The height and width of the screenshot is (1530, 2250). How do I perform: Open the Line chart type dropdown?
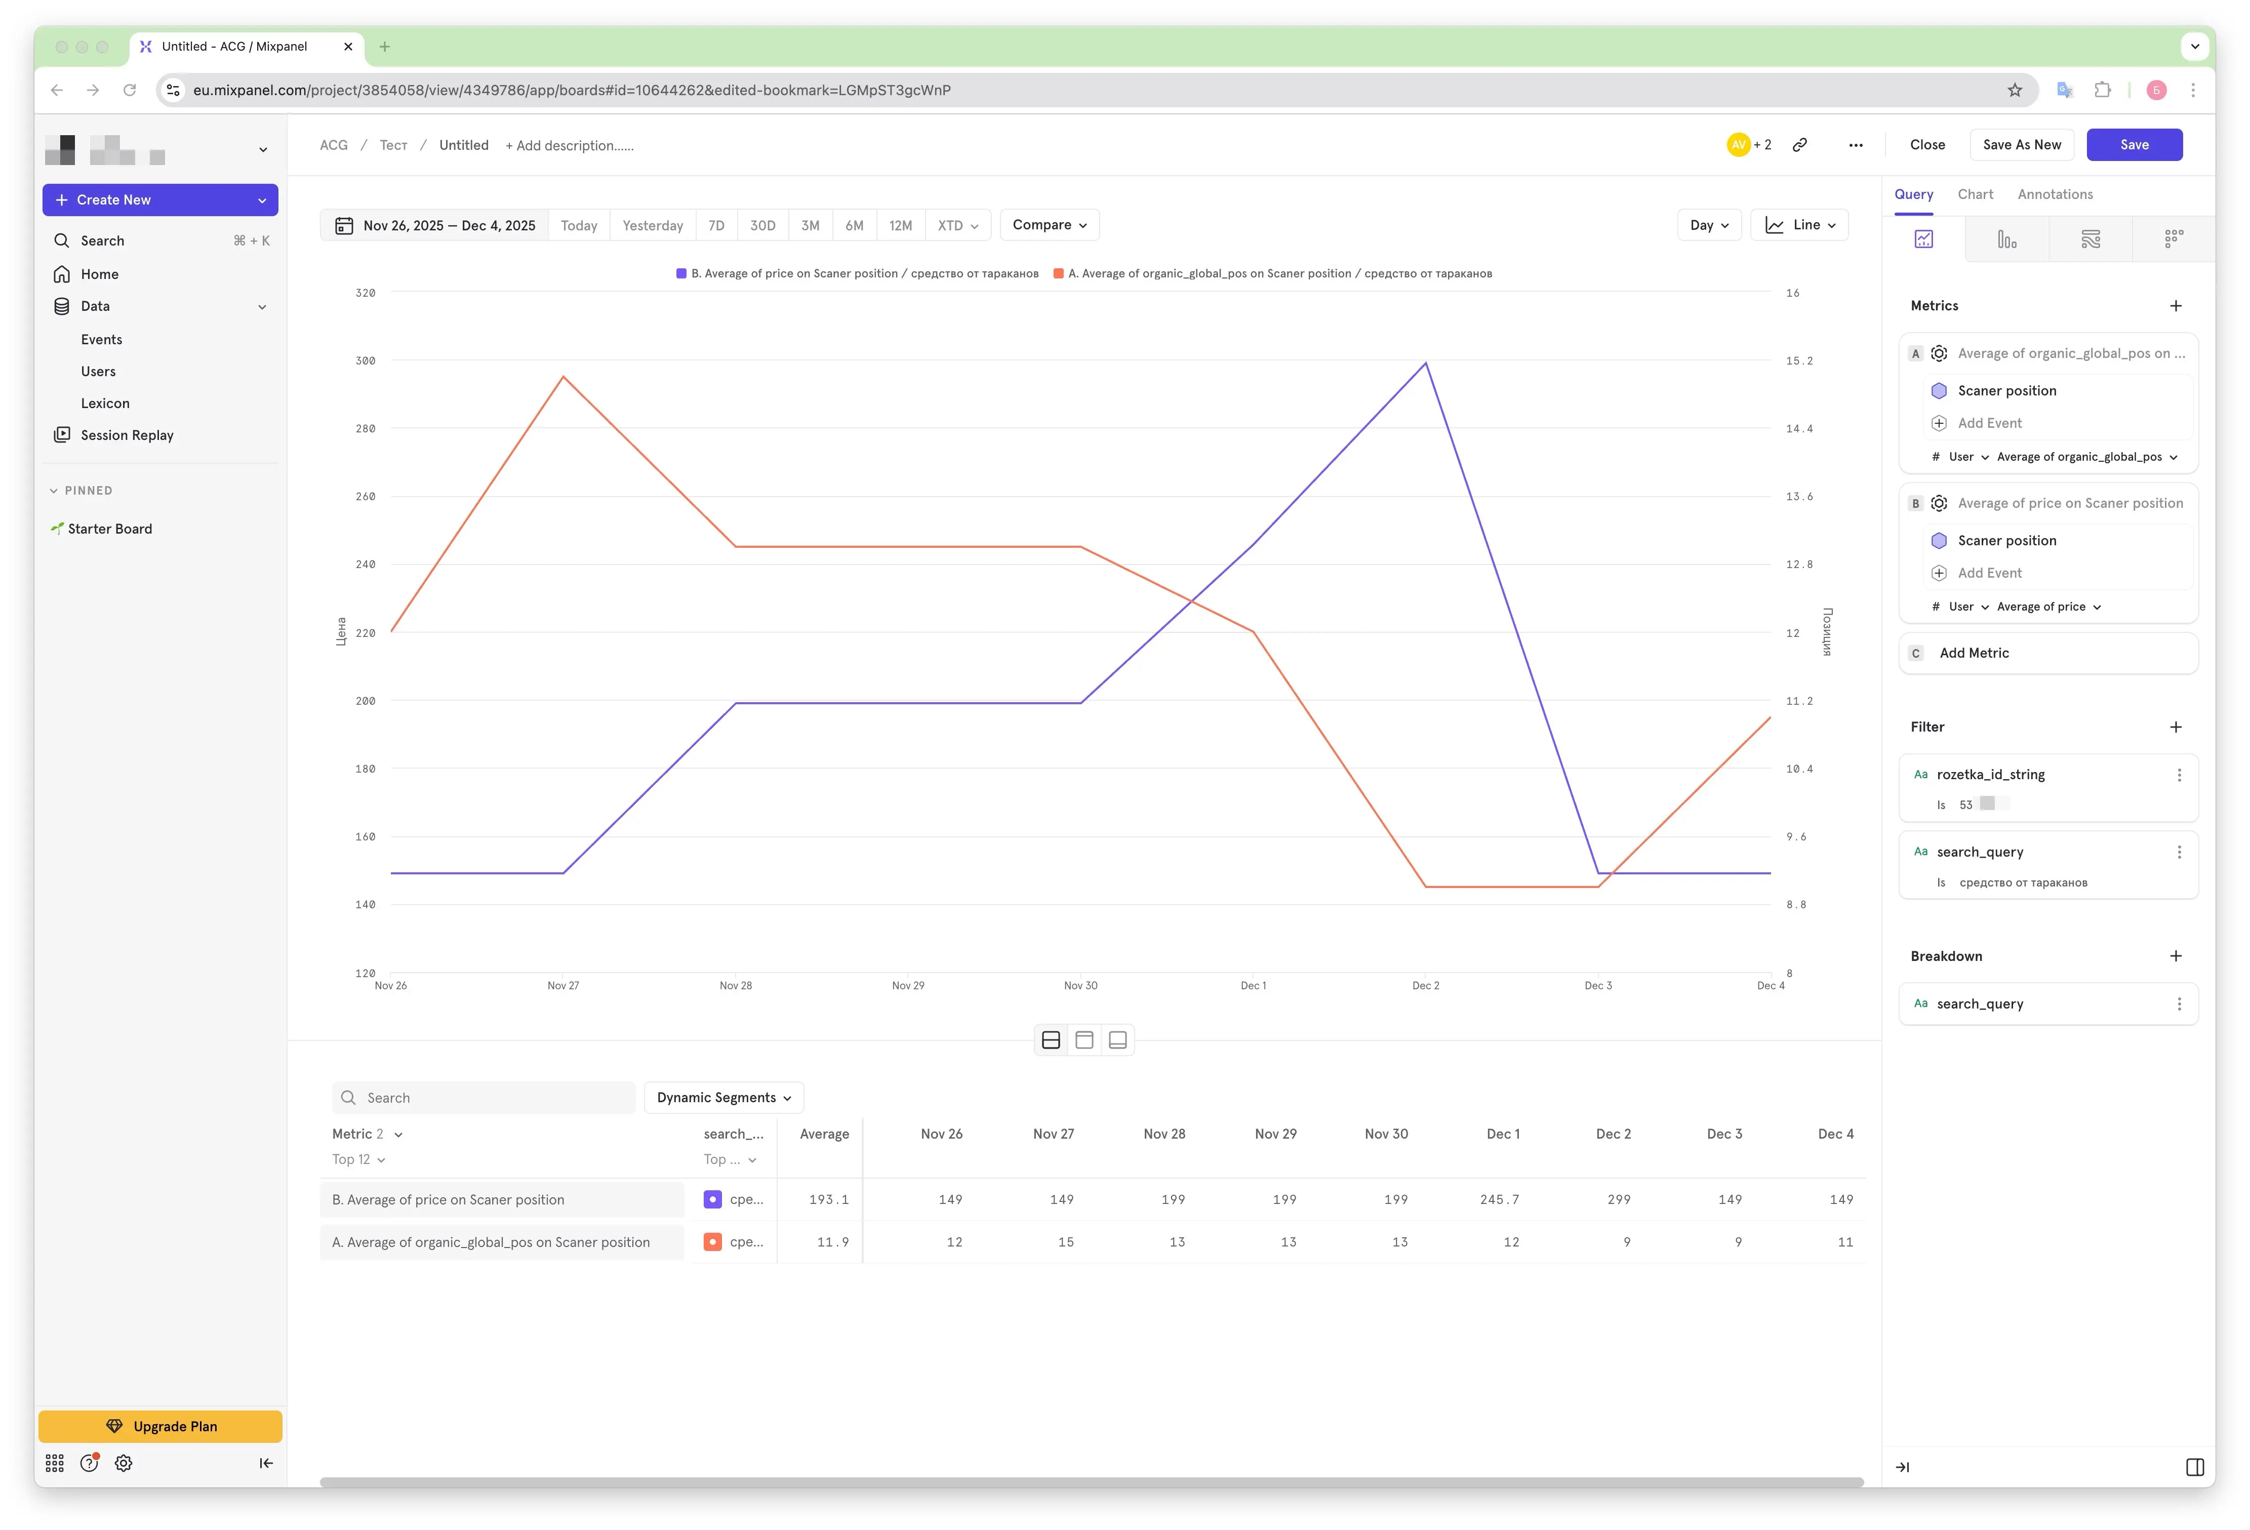tap(1800, 226)
